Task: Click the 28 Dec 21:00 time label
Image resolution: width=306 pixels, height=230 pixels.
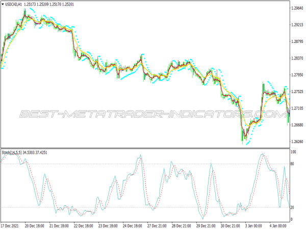Action: (x=181, y=226)
